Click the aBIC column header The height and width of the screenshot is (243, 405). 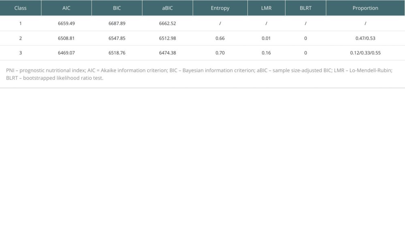pos(167,8)
